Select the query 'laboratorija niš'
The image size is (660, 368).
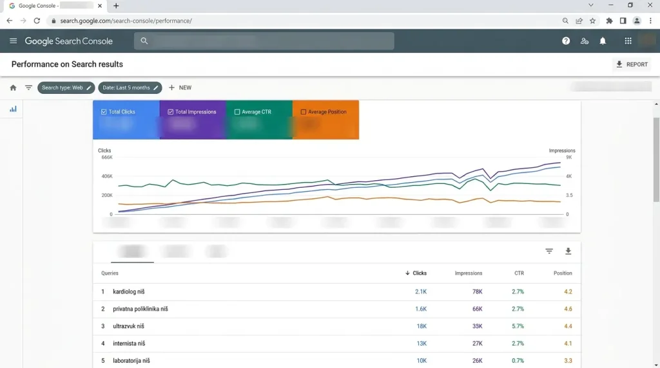point(131,360)
